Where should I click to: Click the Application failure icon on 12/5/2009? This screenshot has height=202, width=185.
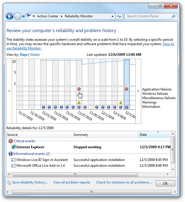(127, 89)
